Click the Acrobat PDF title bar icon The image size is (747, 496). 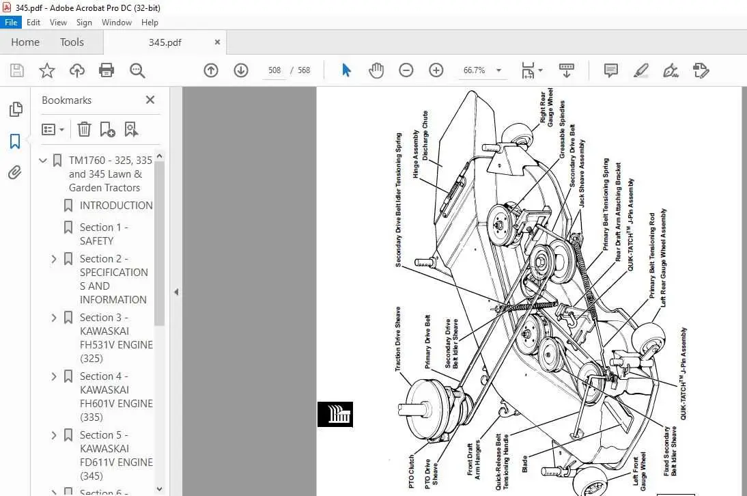(7, 8)
